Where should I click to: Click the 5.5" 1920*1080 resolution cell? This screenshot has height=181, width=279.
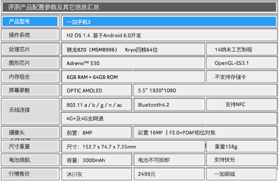coord(204,90)
